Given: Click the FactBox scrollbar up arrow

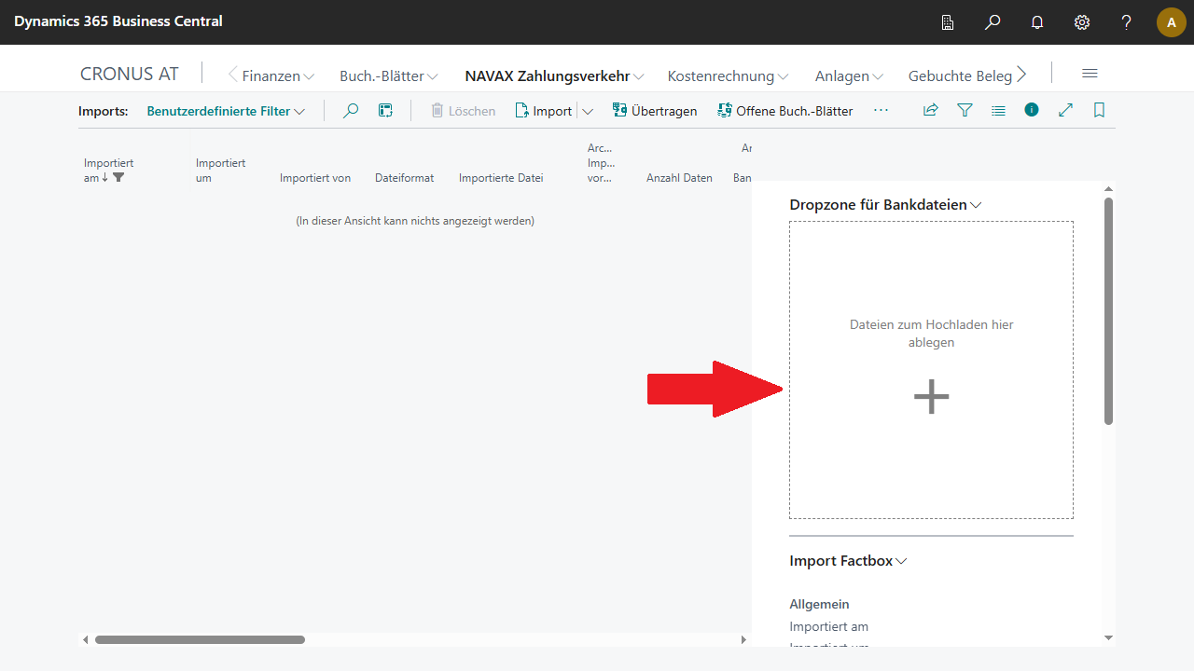Looking at the screenshot, I should [1108, 188].
